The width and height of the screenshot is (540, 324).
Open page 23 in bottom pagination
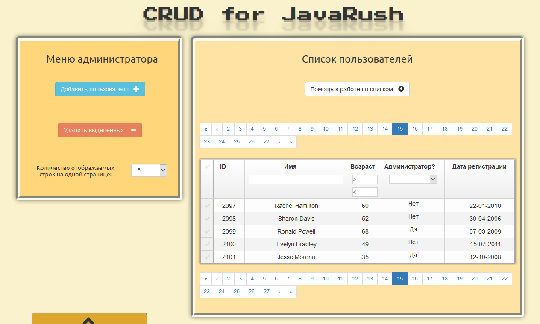pyautogui.click(x=207, y=292)
